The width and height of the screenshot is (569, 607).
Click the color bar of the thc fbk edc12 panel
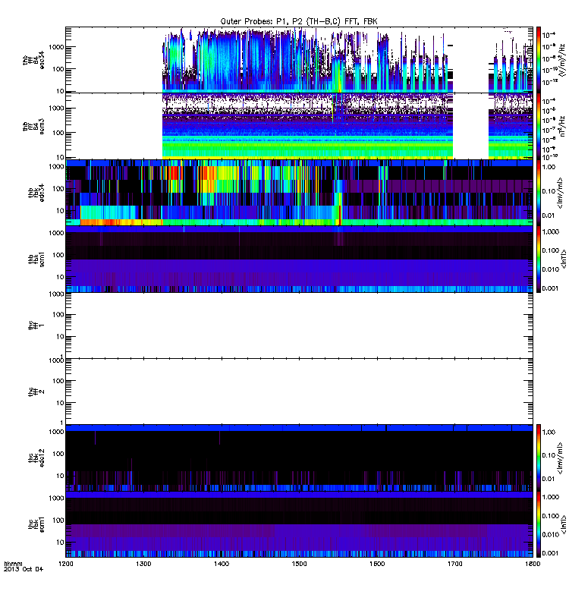(539, 458)
